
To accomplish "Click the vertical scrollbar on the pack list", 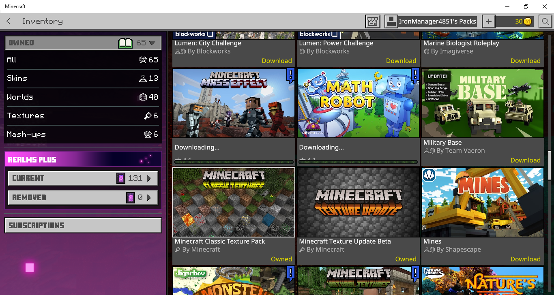I will (550, 165).
